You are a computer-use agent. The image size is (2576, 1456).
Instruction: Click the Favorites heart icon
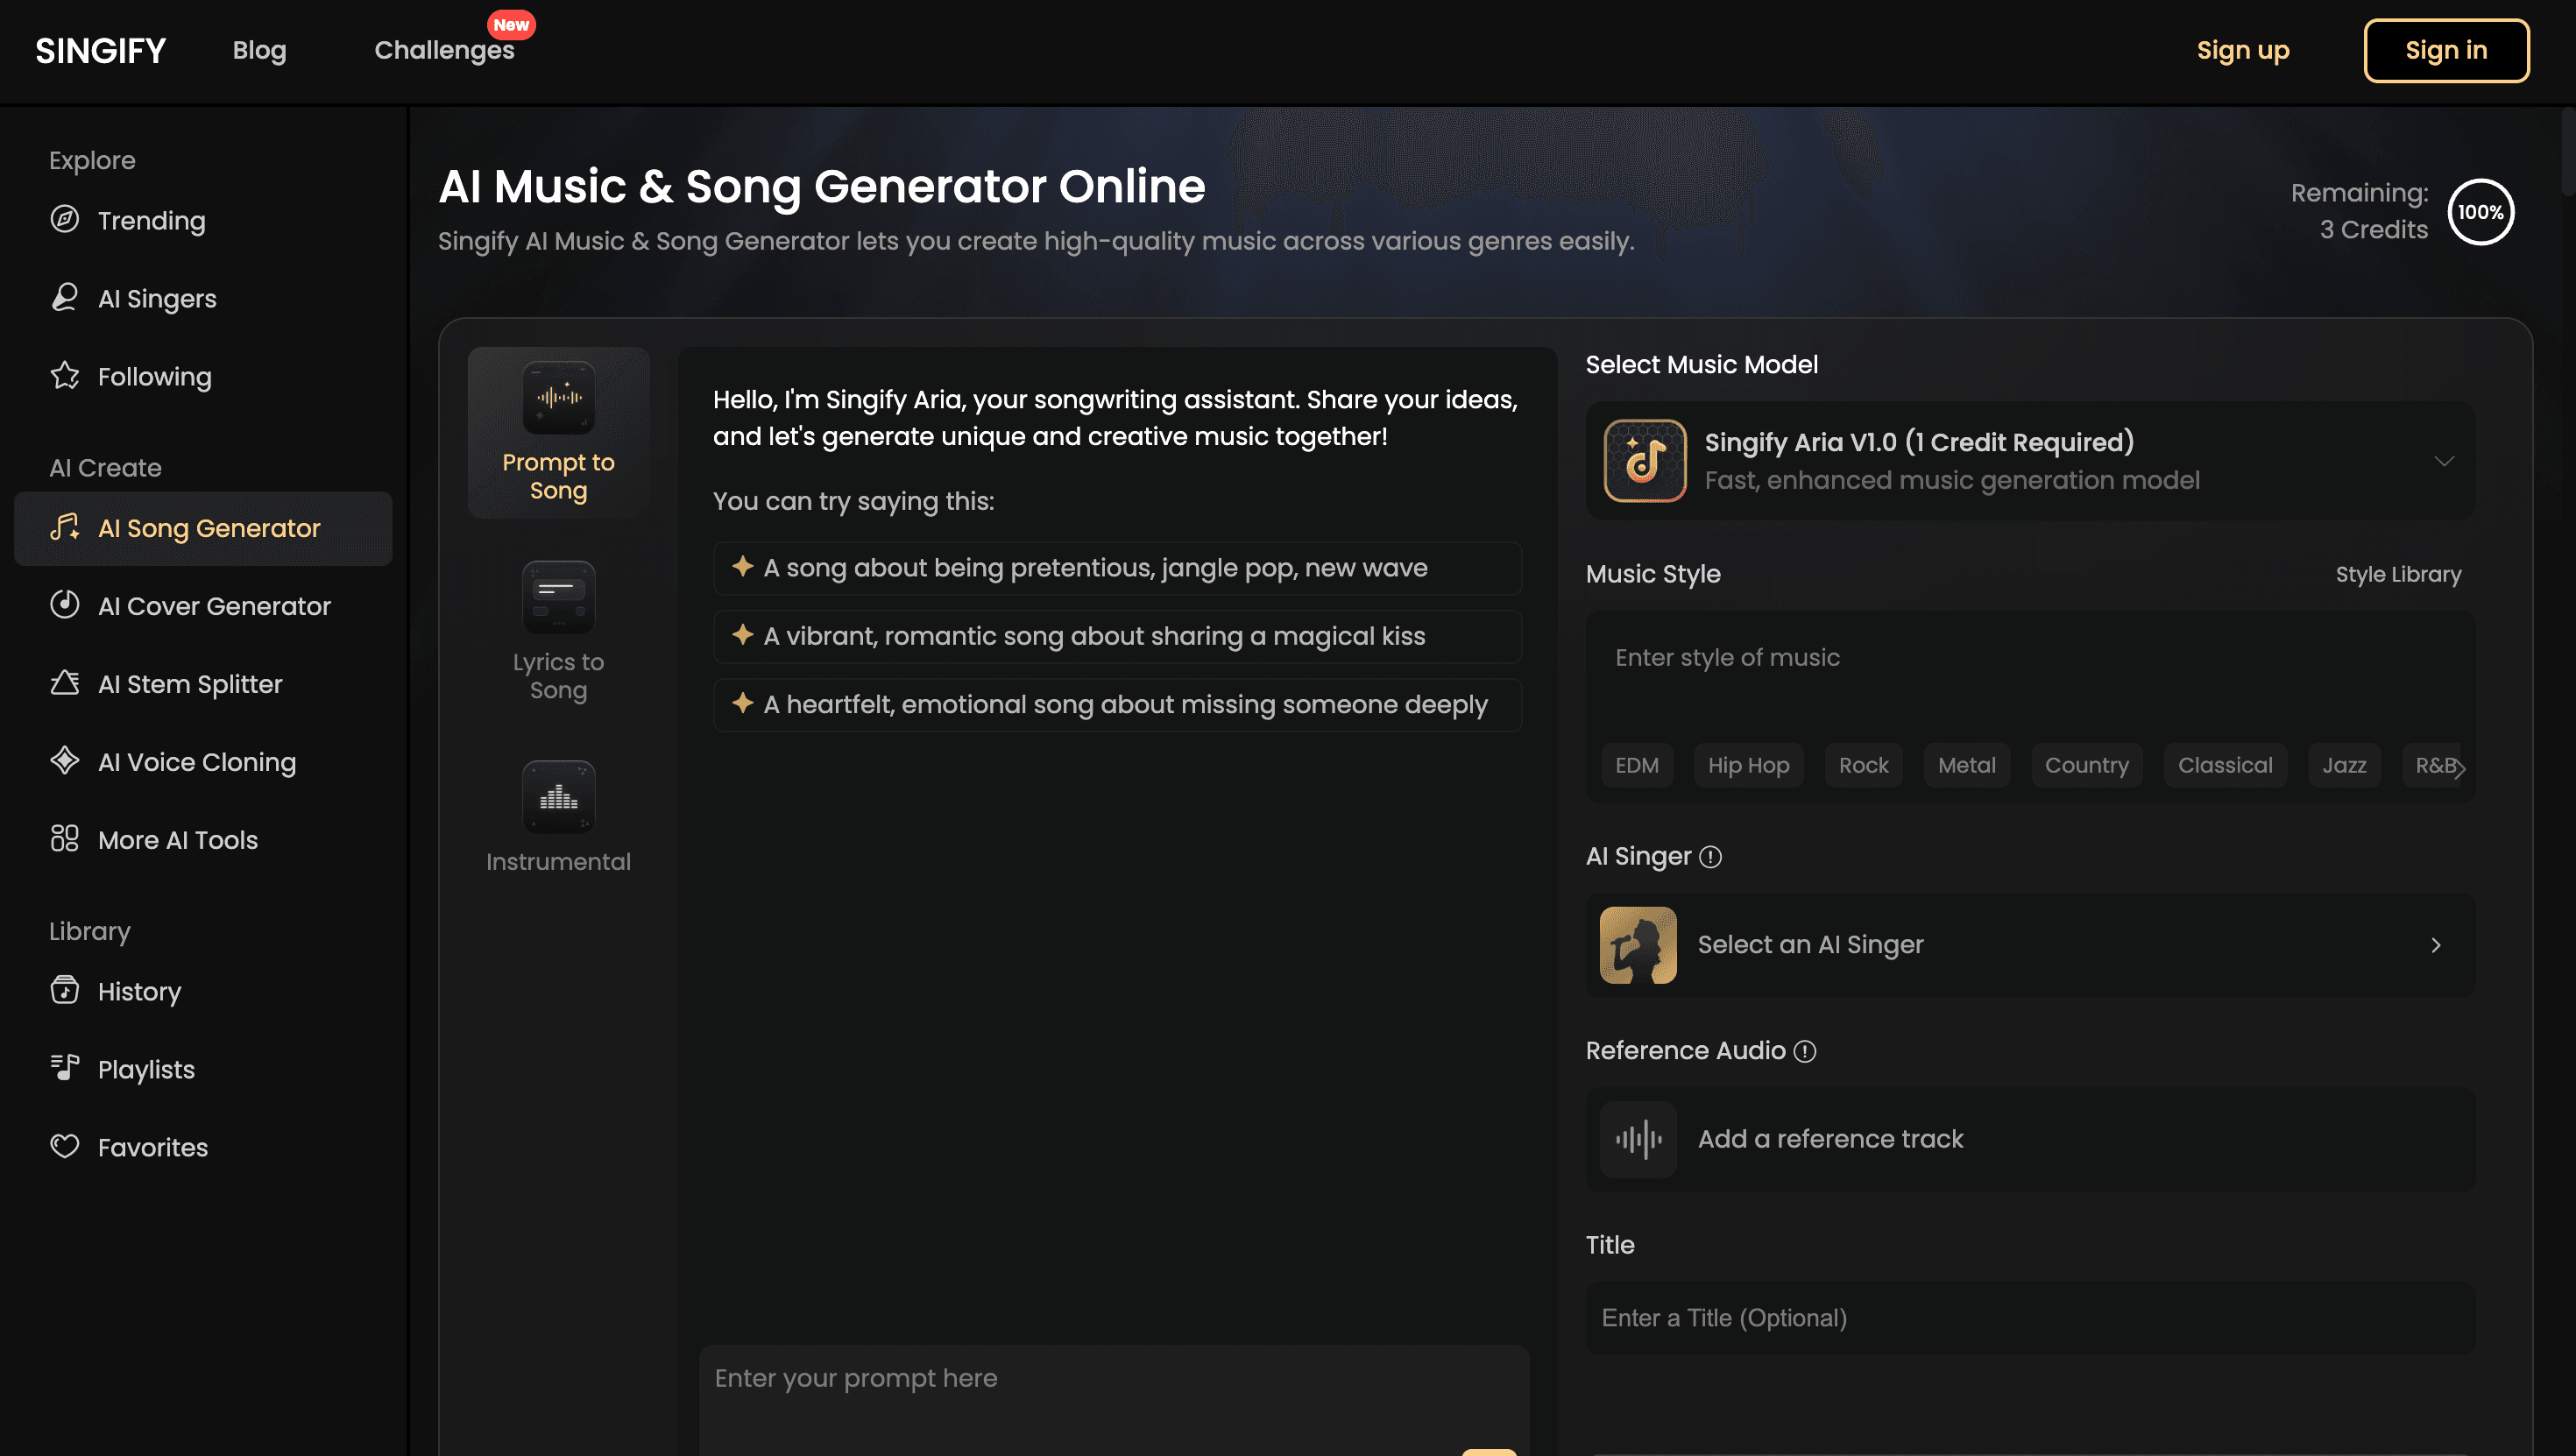pyautogui.click(x=65, y=1146)
